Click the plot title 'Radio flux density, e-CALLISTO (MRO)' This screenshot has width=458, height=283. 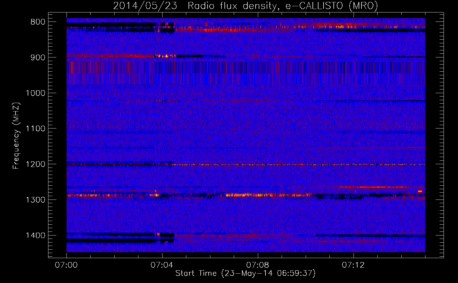click(x=282, y=6)
